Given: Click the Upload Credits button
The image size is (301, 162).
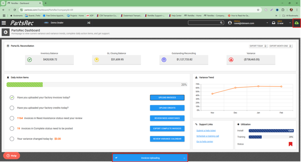Looking at the screenshot, I should (167, 108).
